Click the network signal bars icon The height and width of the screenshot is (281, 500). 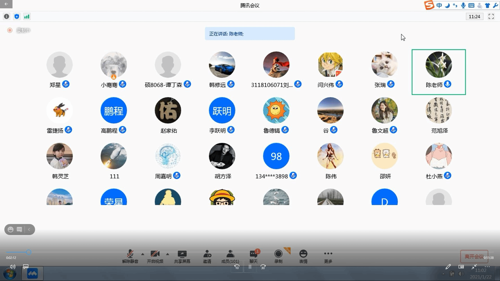tap(27, 17)
